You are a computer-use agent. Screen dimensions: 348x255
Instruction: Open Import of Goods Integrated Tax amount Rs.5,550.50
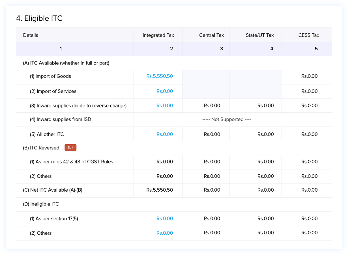(x=160, y=76)
